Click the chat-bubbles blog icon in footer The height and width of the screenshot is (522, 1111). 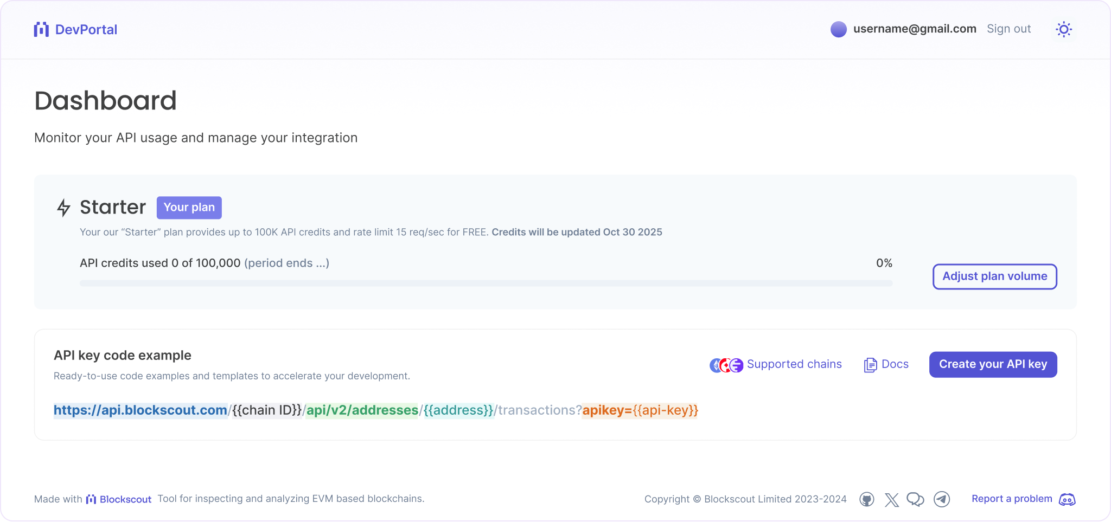916,499
